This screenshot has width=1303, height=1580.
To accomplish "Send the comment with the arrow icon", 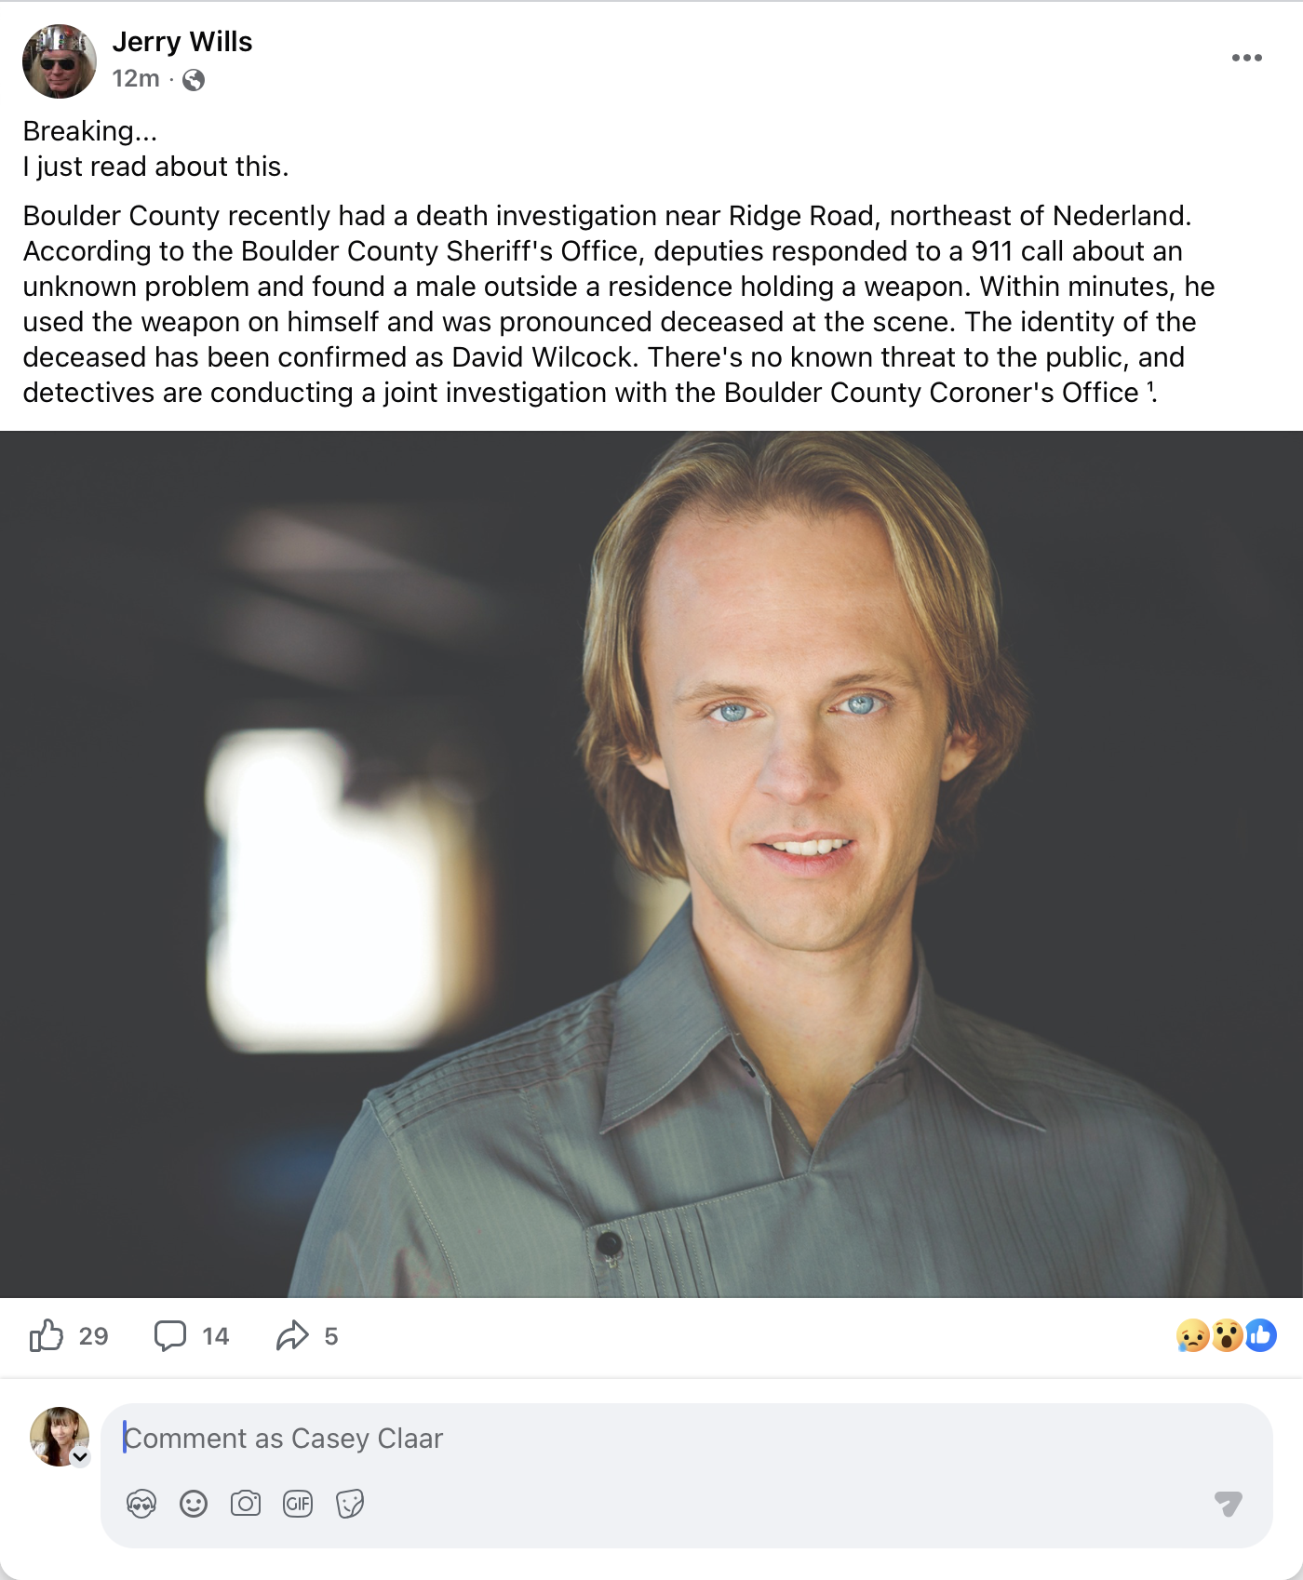I will click(x=1229, y=1503).
